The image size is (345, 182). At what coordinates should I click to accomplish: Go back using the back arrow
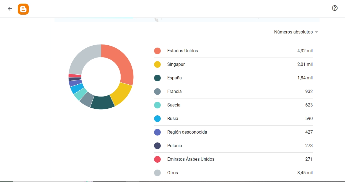tap(10, 9)
